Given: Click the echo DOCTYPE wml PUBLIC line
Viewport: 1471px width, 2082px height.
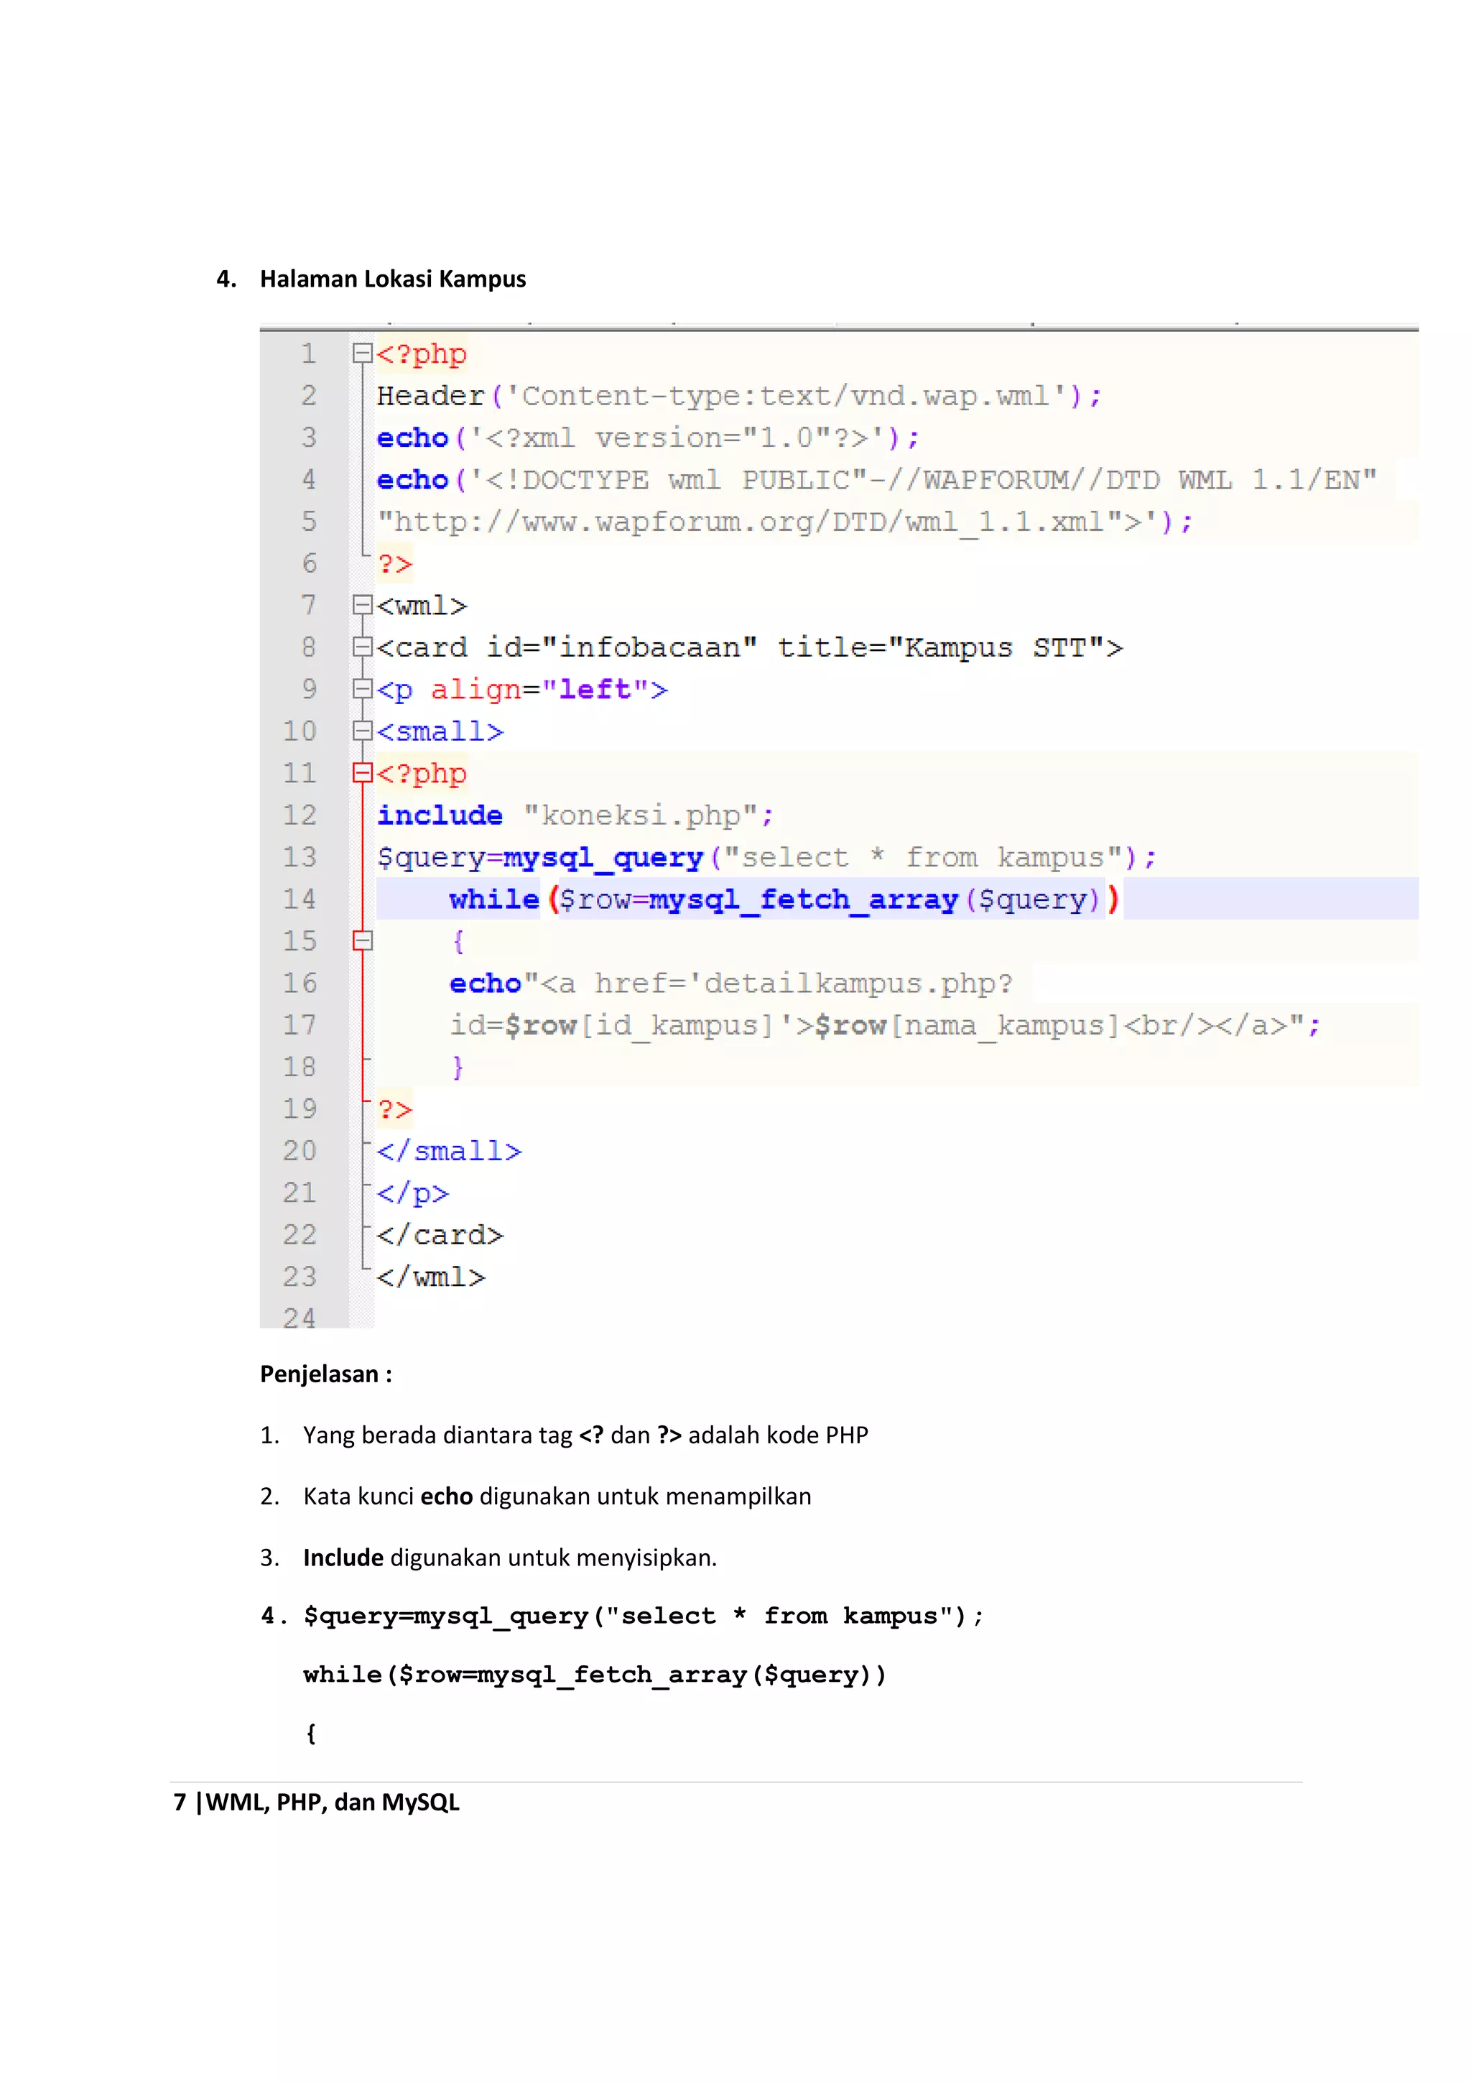Looking at the screenshot, I should point(876,480).
